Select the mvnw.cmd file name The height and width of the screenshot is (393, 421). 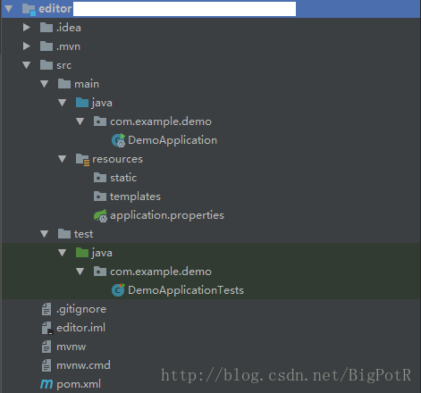(83, 365)
